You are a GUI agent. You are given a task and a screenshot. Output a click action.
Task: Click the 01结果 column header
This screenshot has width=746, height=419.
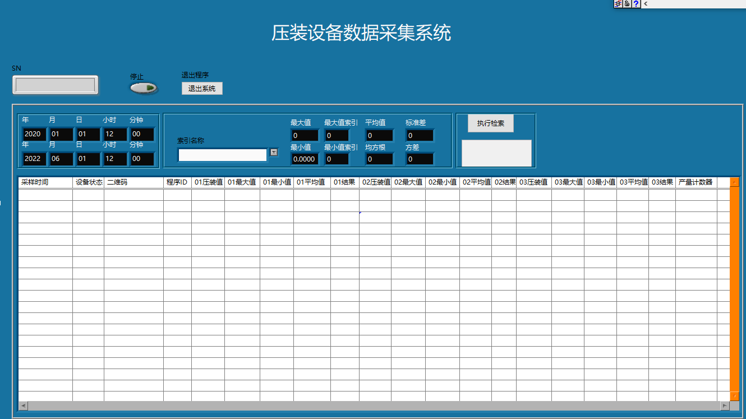click(x=345, y=182)
